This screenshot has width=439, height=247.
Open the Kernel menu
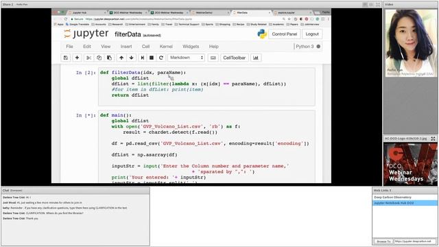click(166, 47)
